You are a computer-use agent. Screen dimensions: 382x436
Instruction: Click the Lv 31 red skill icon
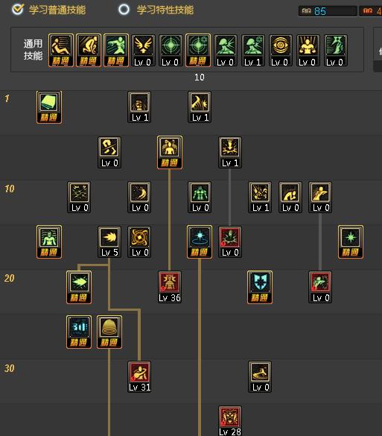[139, 377]
